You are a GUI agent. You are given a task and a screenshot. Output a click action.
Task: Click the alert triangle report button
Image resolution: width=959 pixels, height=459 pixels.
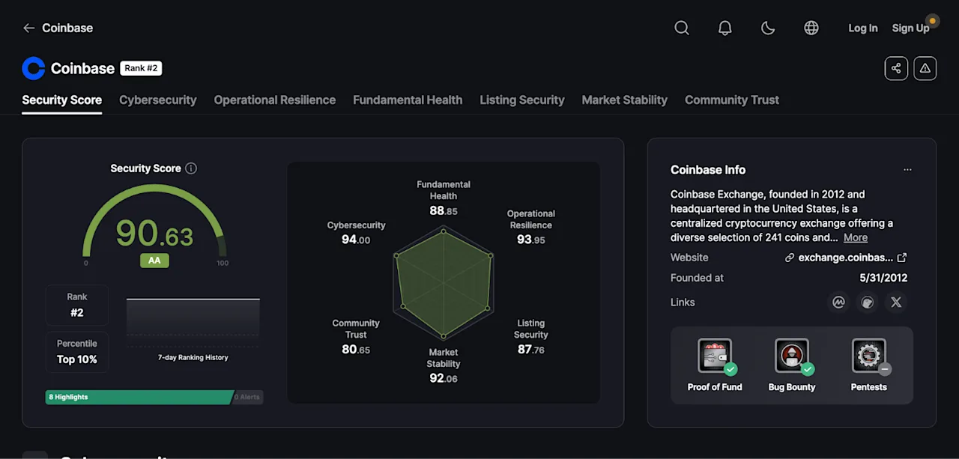tap(925, 68)
